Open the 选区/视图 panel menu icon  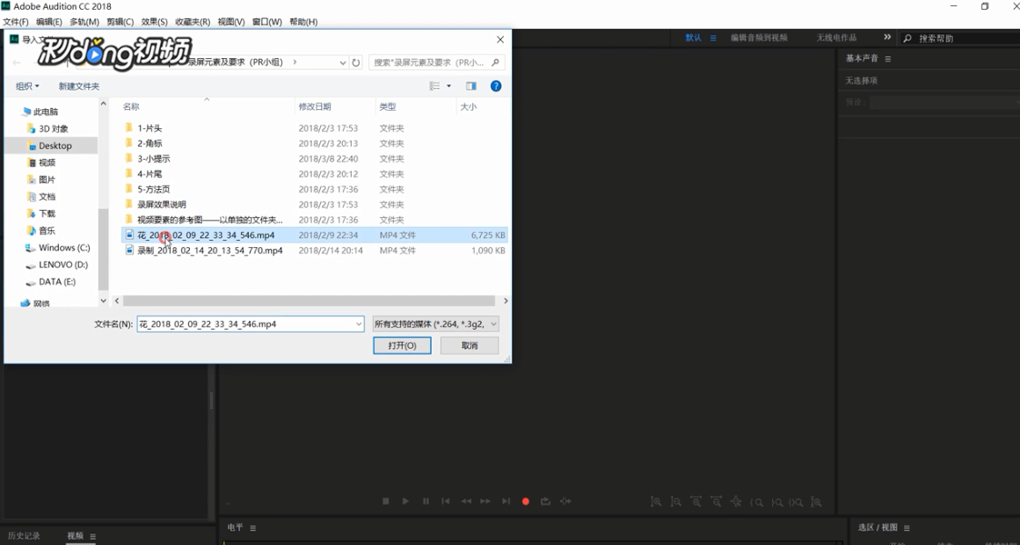coord(907,528)
